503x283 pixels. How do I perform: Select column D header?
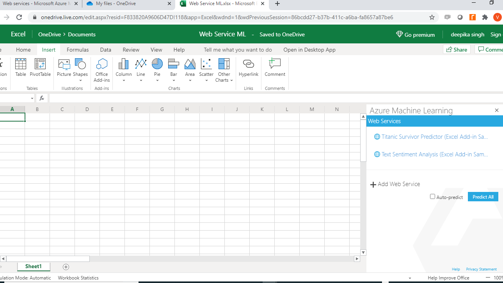pyautogui.click(x=87, y=109)
